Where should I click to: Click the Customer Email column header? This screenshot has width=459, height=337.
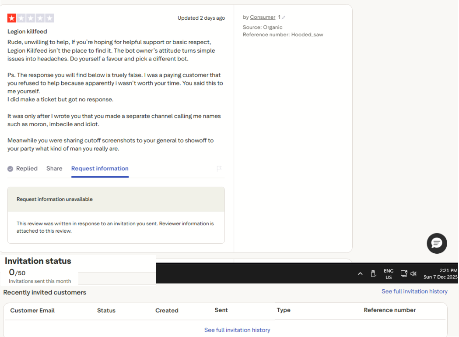[32, 310]
